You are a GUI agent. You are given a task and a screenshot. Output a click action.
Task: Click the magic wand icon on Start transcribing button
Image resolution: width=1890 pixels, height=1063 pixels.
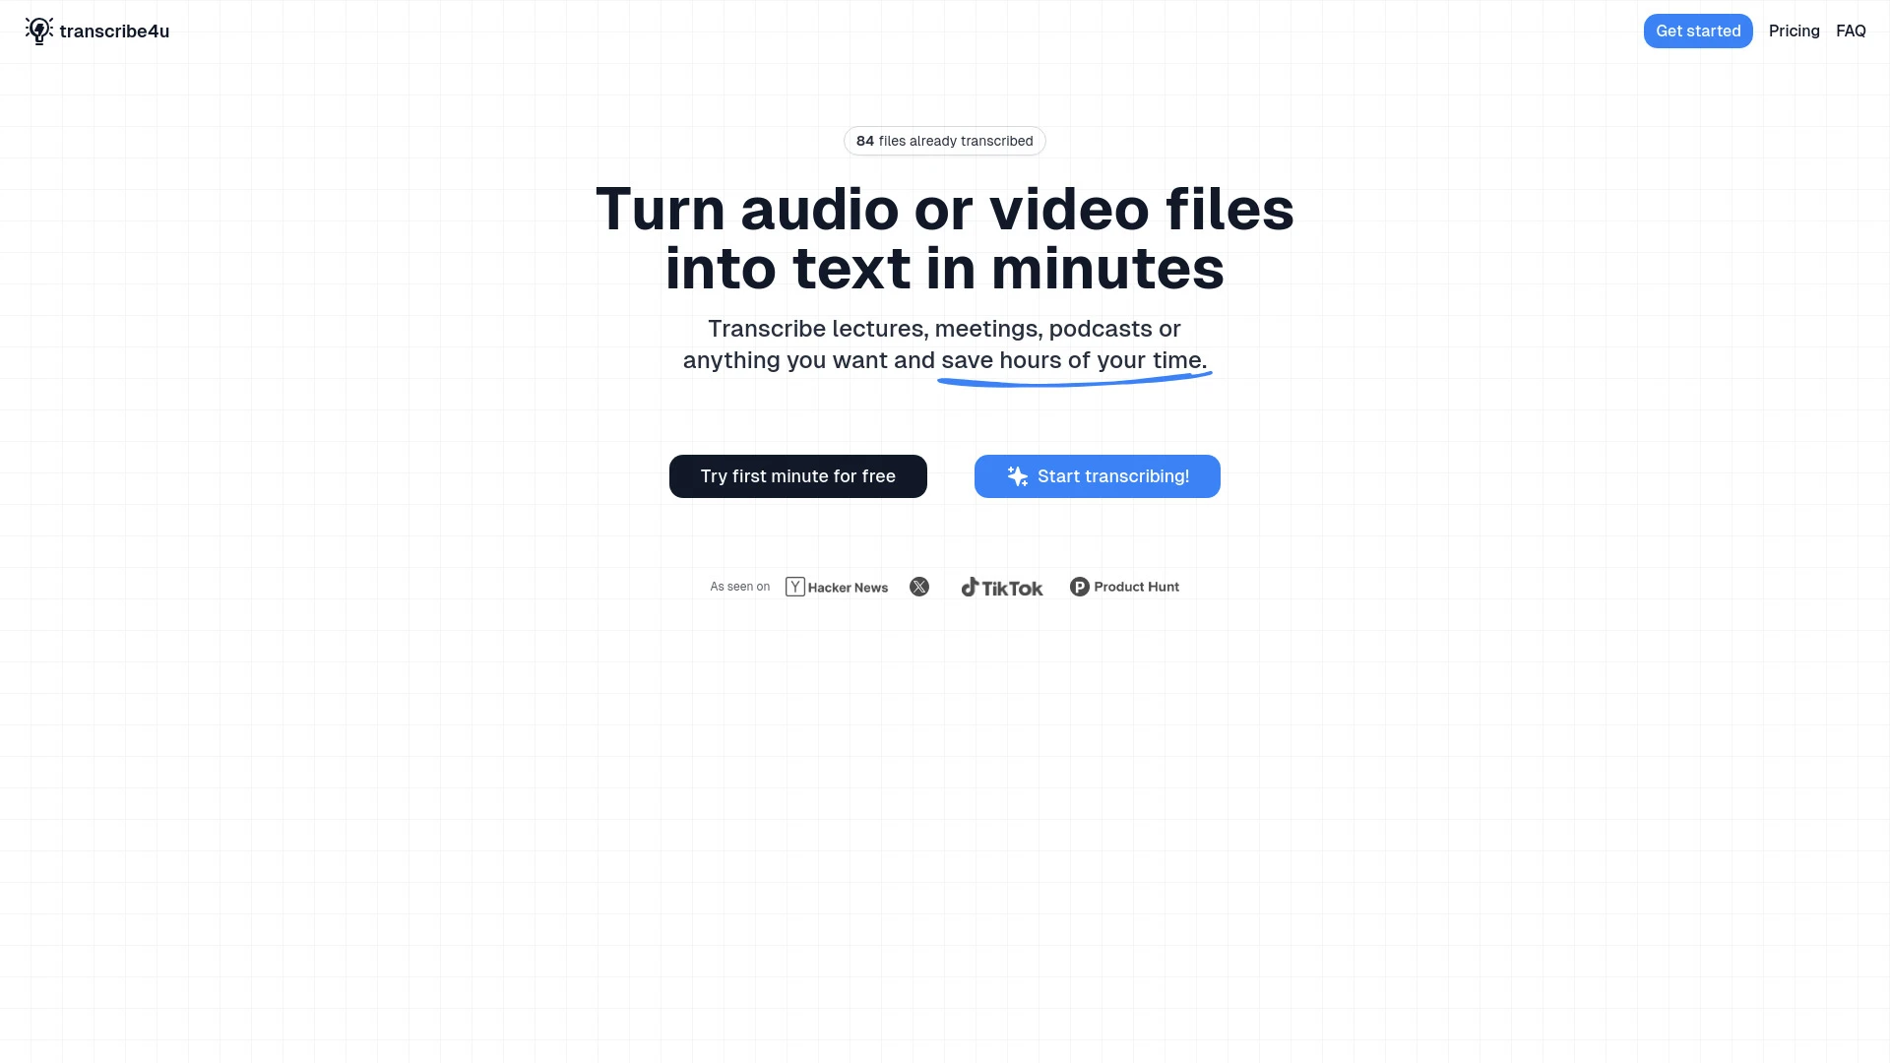pyautogui.click(x=1017, y=476)
